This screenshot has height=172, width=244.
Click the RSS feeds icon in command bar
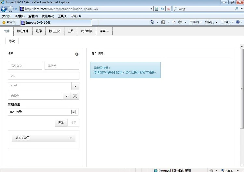pos(163,22)
